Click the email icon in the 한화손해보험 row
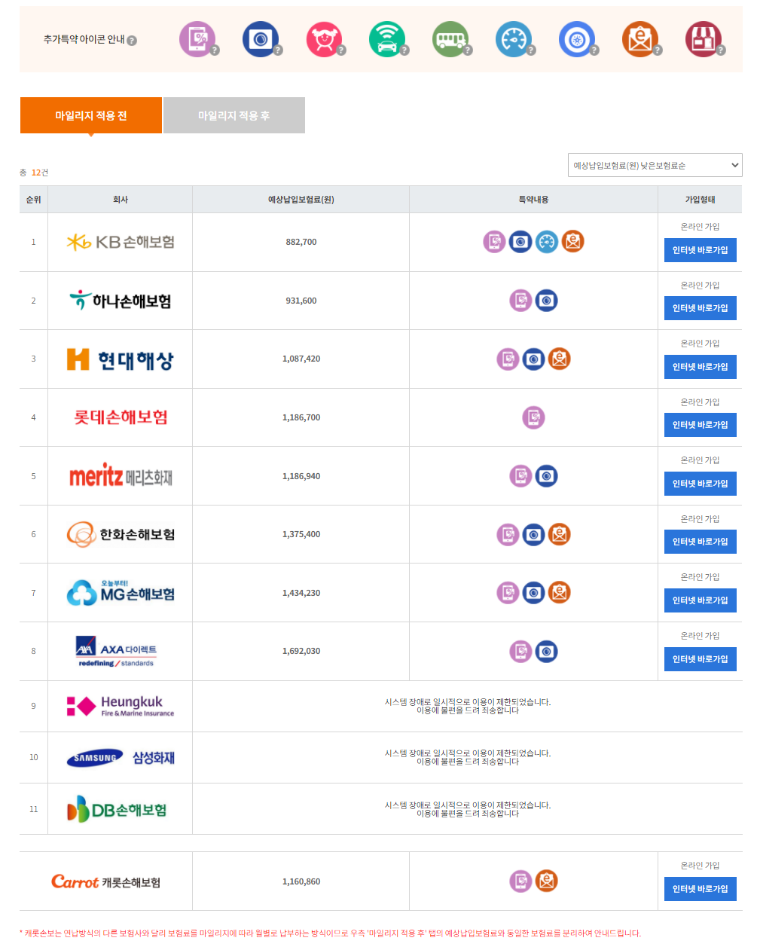This screenshot has width=757, height=950. click(x=560, y=534)
